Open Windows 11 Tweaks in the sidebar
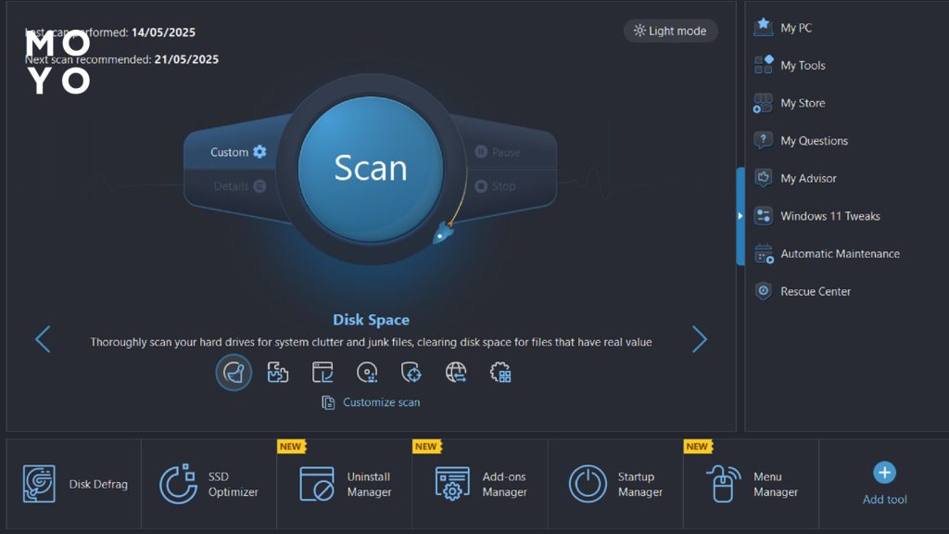The image size is (949, 534). tap(829, 216)
